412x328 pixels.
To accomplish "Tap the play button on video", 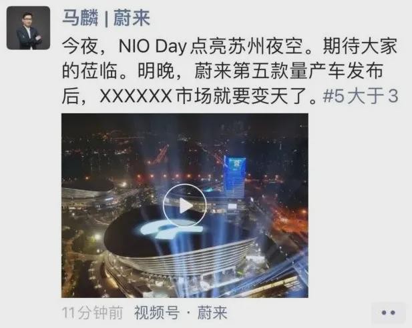I will click(x=184, y=206).
